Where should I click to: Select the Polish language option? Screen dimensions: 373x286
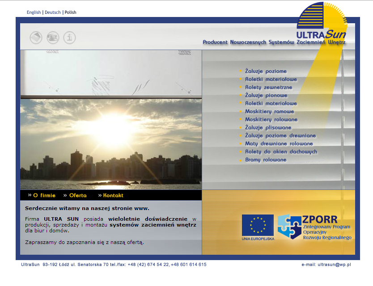(70, 13)
